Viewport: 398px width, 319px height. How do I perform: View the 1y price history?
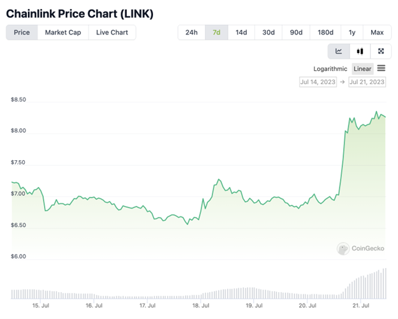point(352,33)
